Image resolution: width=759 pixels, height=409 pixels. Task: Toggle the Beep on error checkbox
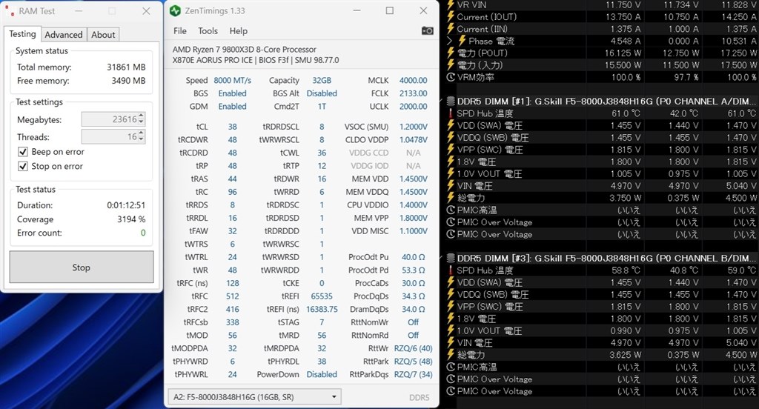(x=23, y=152)
